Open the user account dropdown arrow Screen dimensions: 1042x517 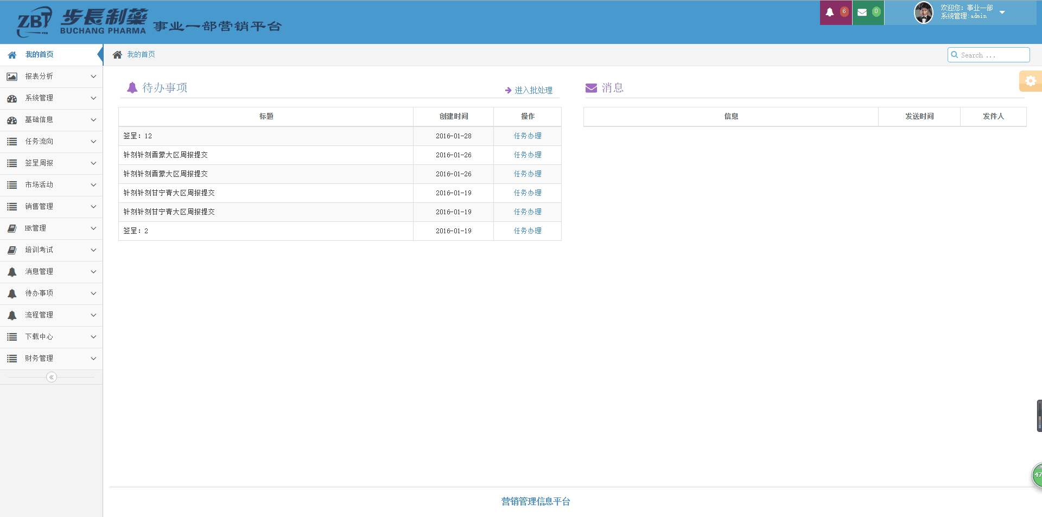[x=1002, y=12]
